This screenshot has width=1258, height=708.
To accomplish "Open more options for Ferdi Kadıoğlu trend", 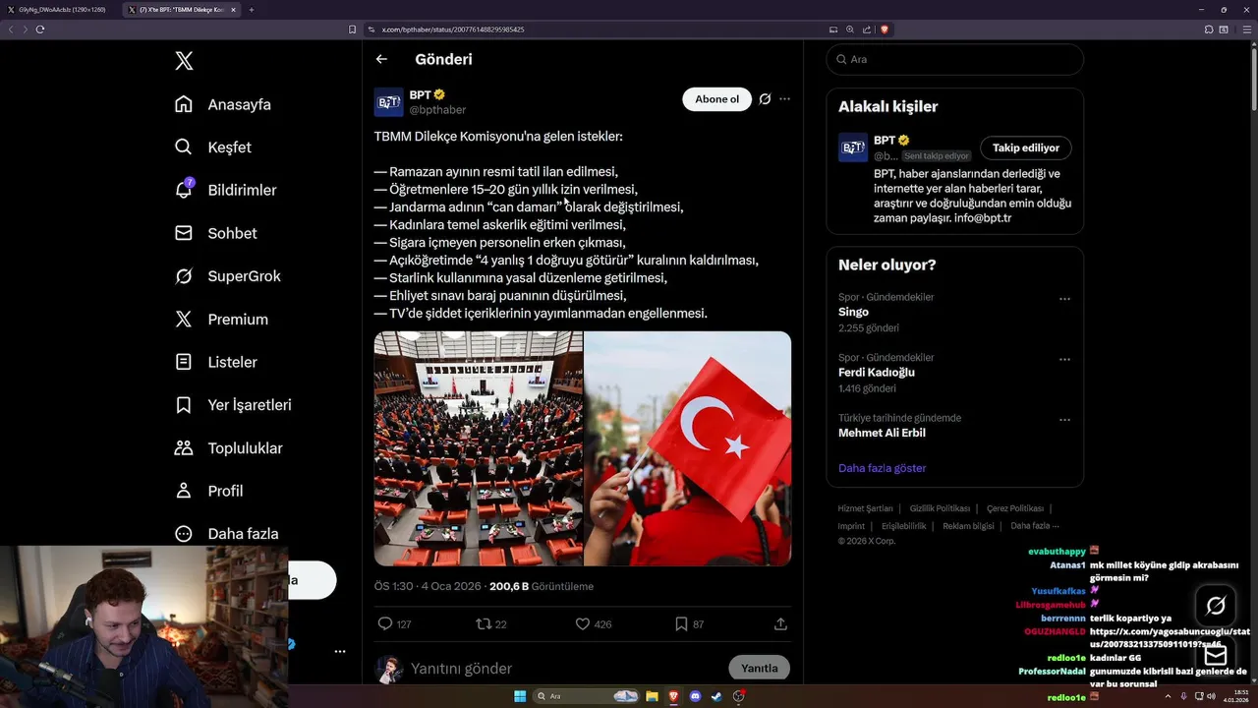I will pyautogui.click(x=1064, y=359).
